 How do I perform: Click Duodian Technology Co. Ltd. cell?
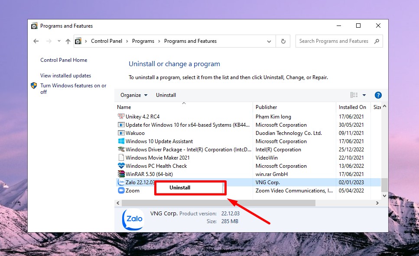click(x=289, y=133)
